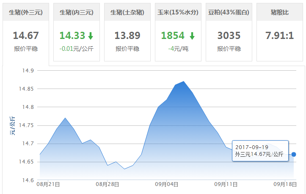Image resolution: width=306 pixels, height=194 pixels.
Task: Click the 元/公斤 y-axis title
Action: [x=13, y=125]
